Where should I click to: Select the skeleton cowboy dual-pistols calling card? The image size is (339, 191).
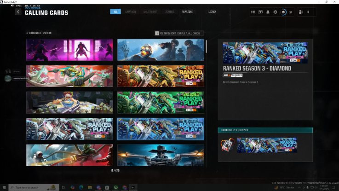pos(161,155)
